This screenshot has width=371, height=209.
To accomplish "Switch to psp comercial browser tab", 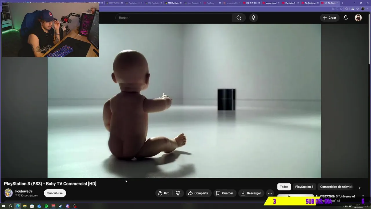I will click(271, 3).
